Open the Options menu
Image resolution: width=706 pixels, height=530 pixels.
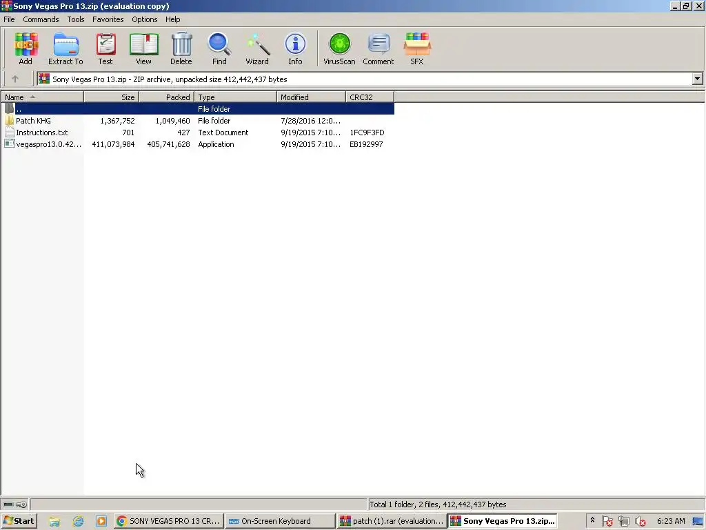click(x=145, y=19)
